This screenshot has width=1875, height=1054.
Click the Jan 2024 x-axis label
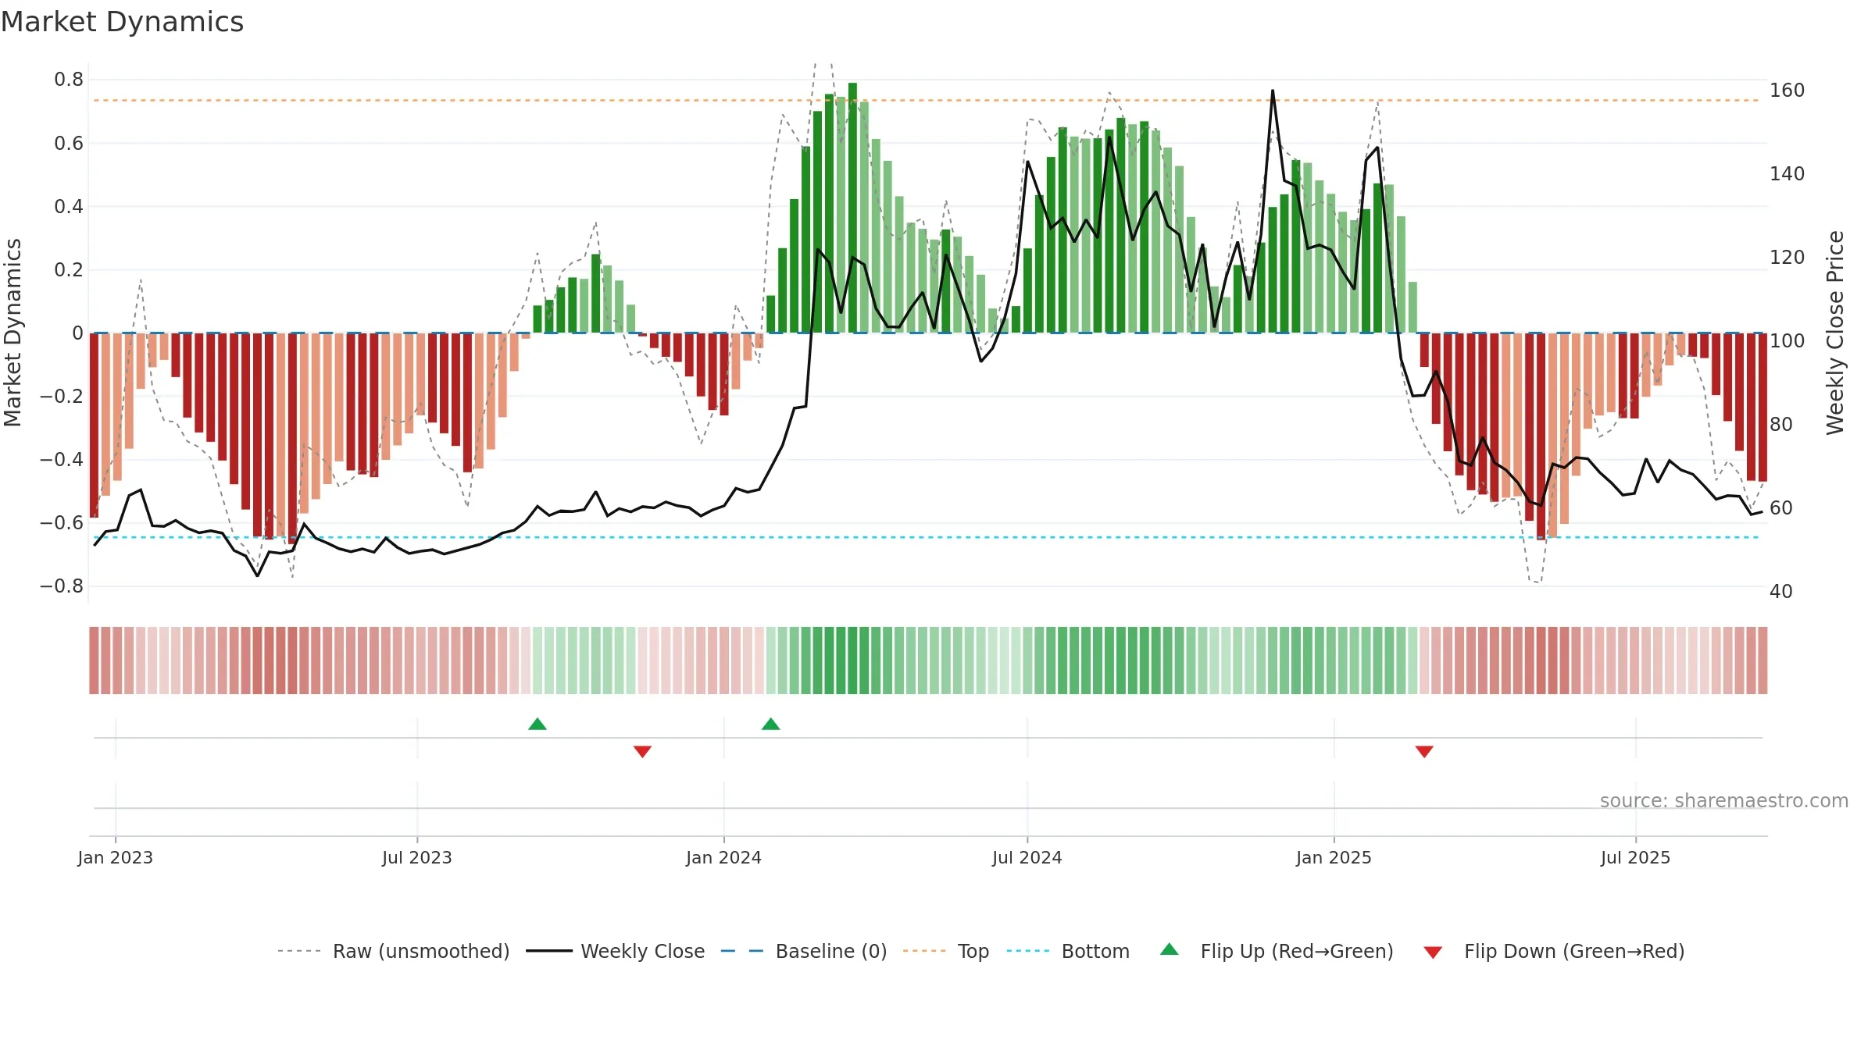[724, 857]
